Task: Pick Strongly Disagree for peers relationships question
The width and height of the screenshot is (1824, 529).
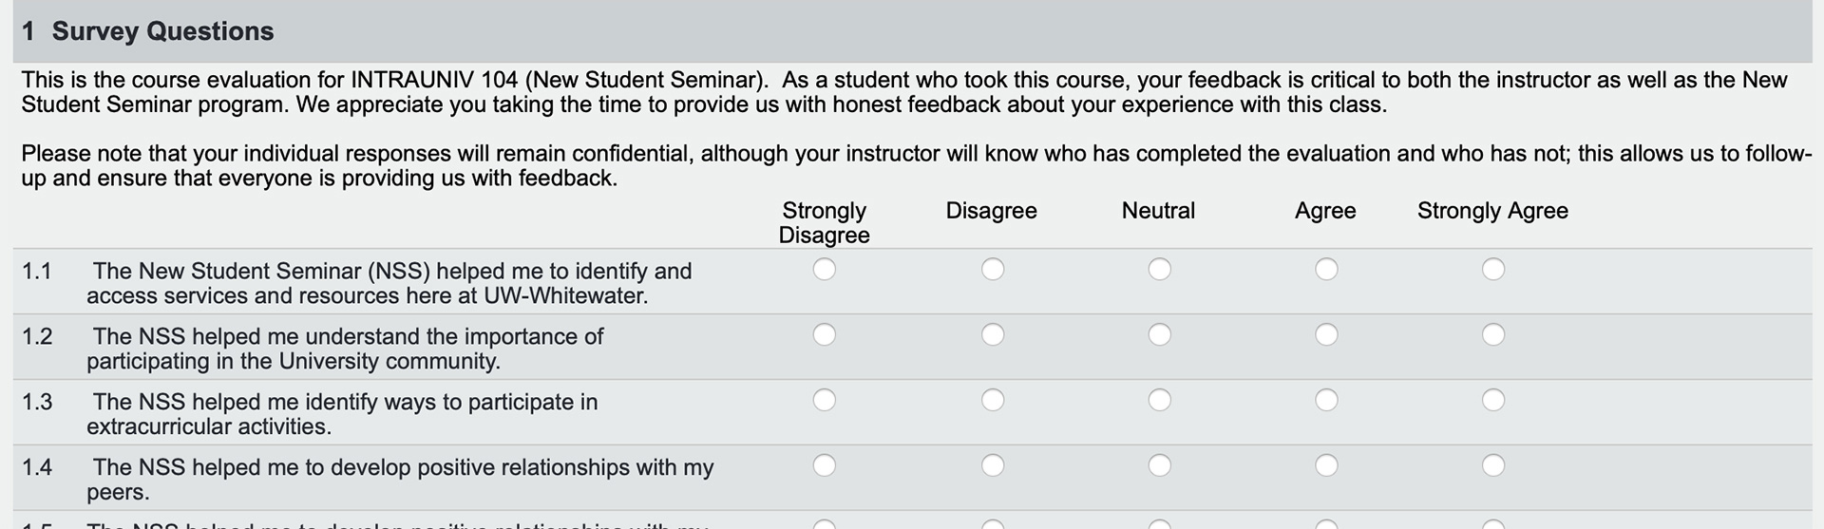Action: click(825, 465)
